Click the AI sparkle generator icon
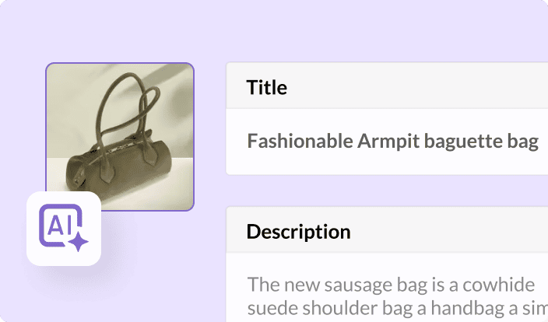This screenshot has width=548, height=322. click(64, 229)
